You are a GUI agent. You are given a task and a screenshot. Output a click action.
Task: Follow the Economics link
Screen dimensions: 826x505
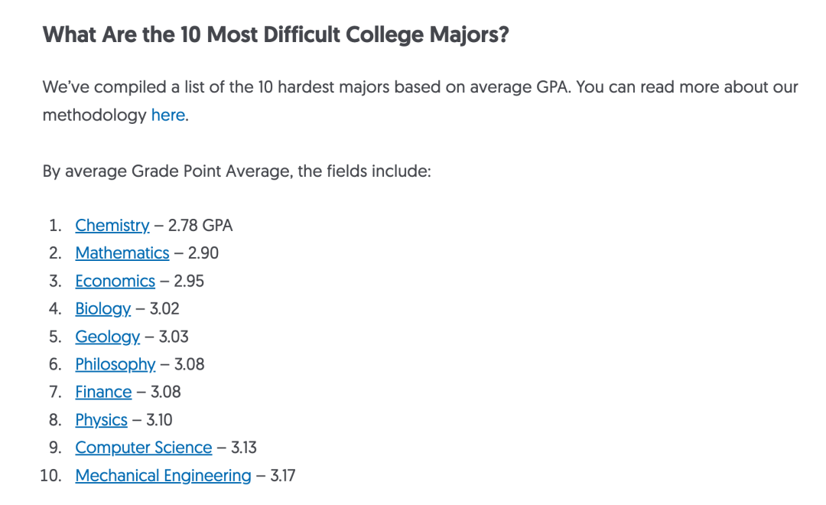[x=115, y=281]
